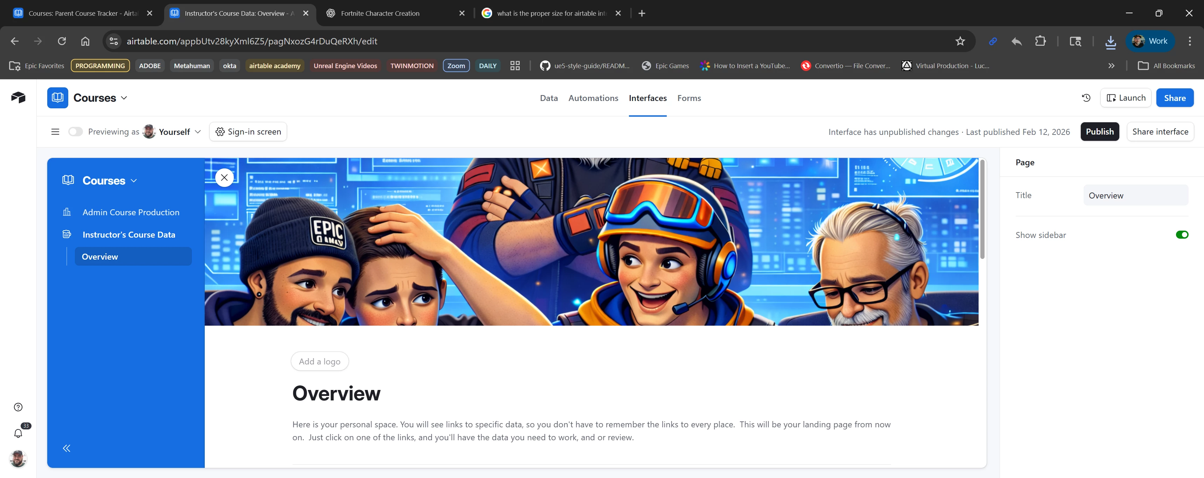Click Admin Course Production chart icon
This screenshot has width=1204, height=478.
click(x=67, y=212)
